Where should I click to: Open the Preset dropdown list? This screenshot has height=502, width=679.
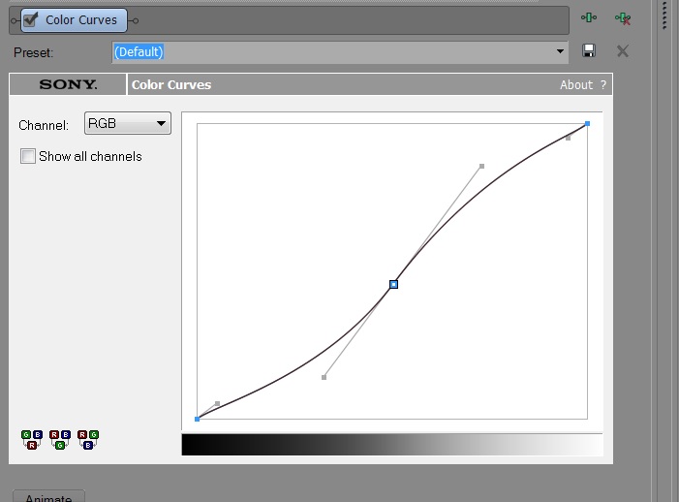tap(560, 51)
